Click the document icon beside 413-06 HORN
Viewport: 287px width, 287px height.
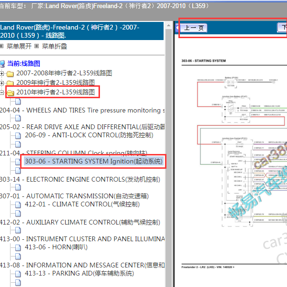(x=18, y=247)
